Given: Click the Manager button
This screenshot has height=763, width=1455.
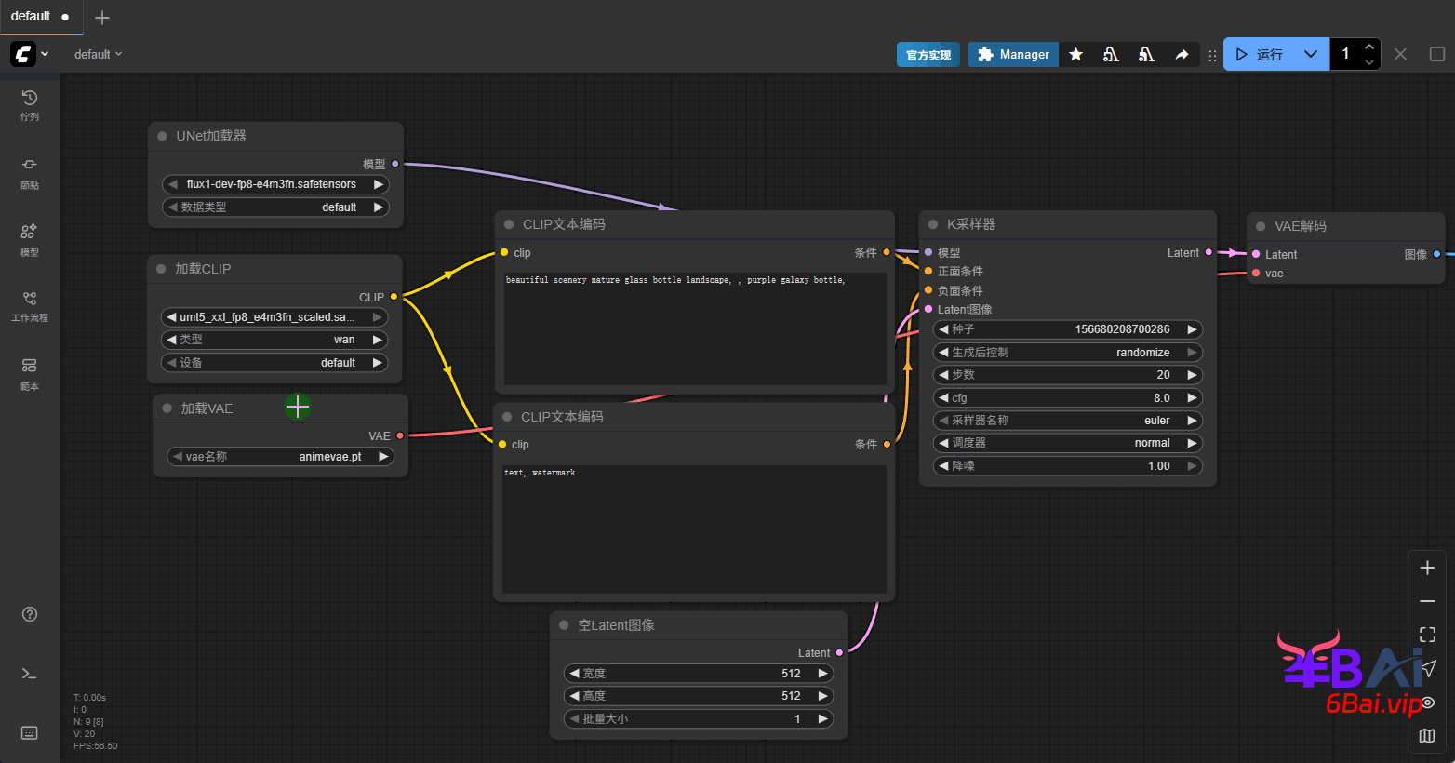Looking at the screenshot, I should [x=1013, y=55].
